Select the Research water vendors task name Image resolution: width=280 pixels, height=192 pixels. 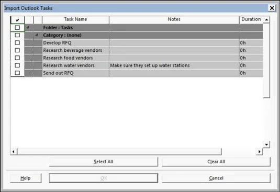(x=69, y=65)
